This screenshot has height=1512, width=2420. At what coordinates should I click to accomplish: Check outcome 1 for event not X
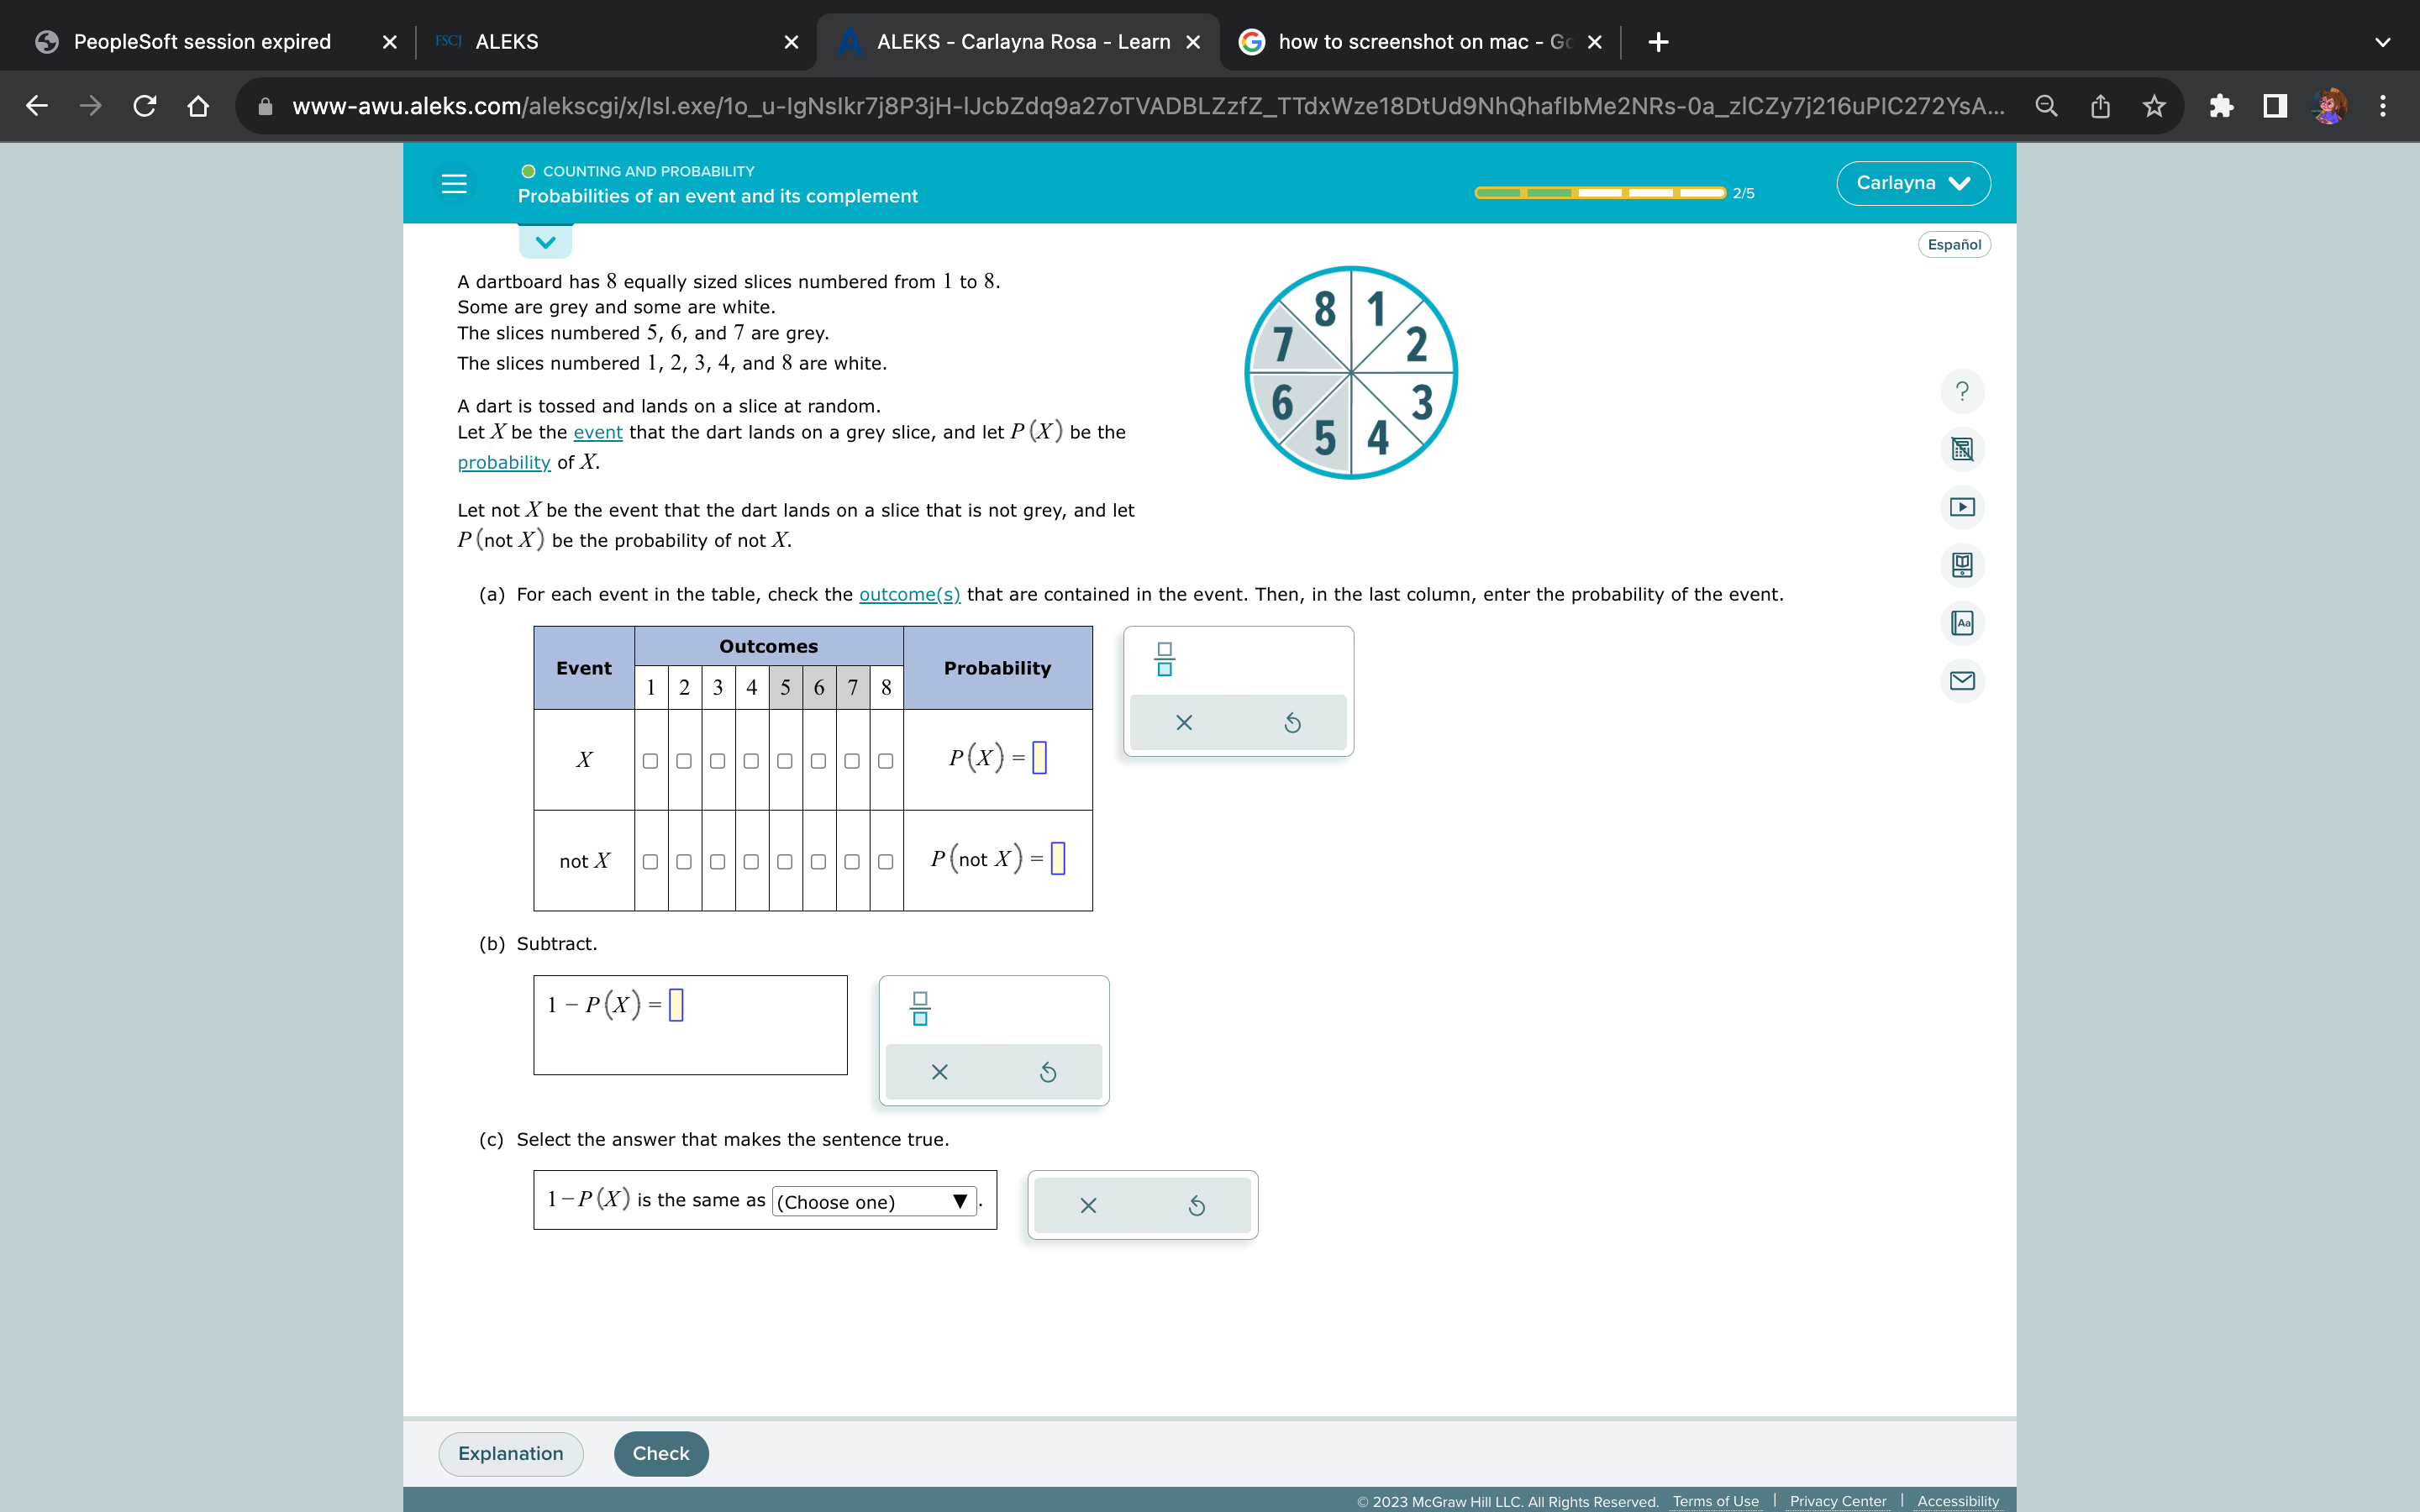pyautogui.click(x=650, y=861)
